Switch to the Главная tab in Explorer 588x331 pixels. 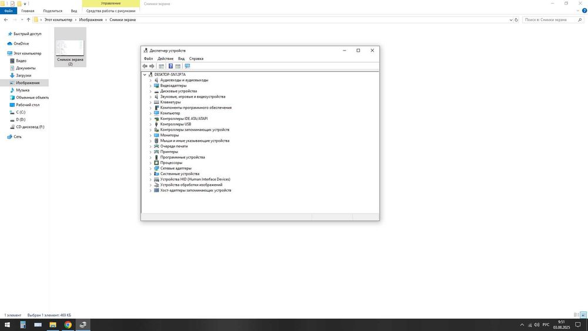click(x=28, y=11)
